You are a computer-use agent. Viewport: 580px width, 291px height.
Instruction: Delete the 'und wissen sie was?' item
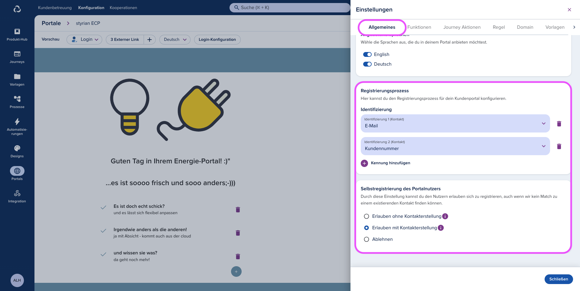(x=238, y=257)
